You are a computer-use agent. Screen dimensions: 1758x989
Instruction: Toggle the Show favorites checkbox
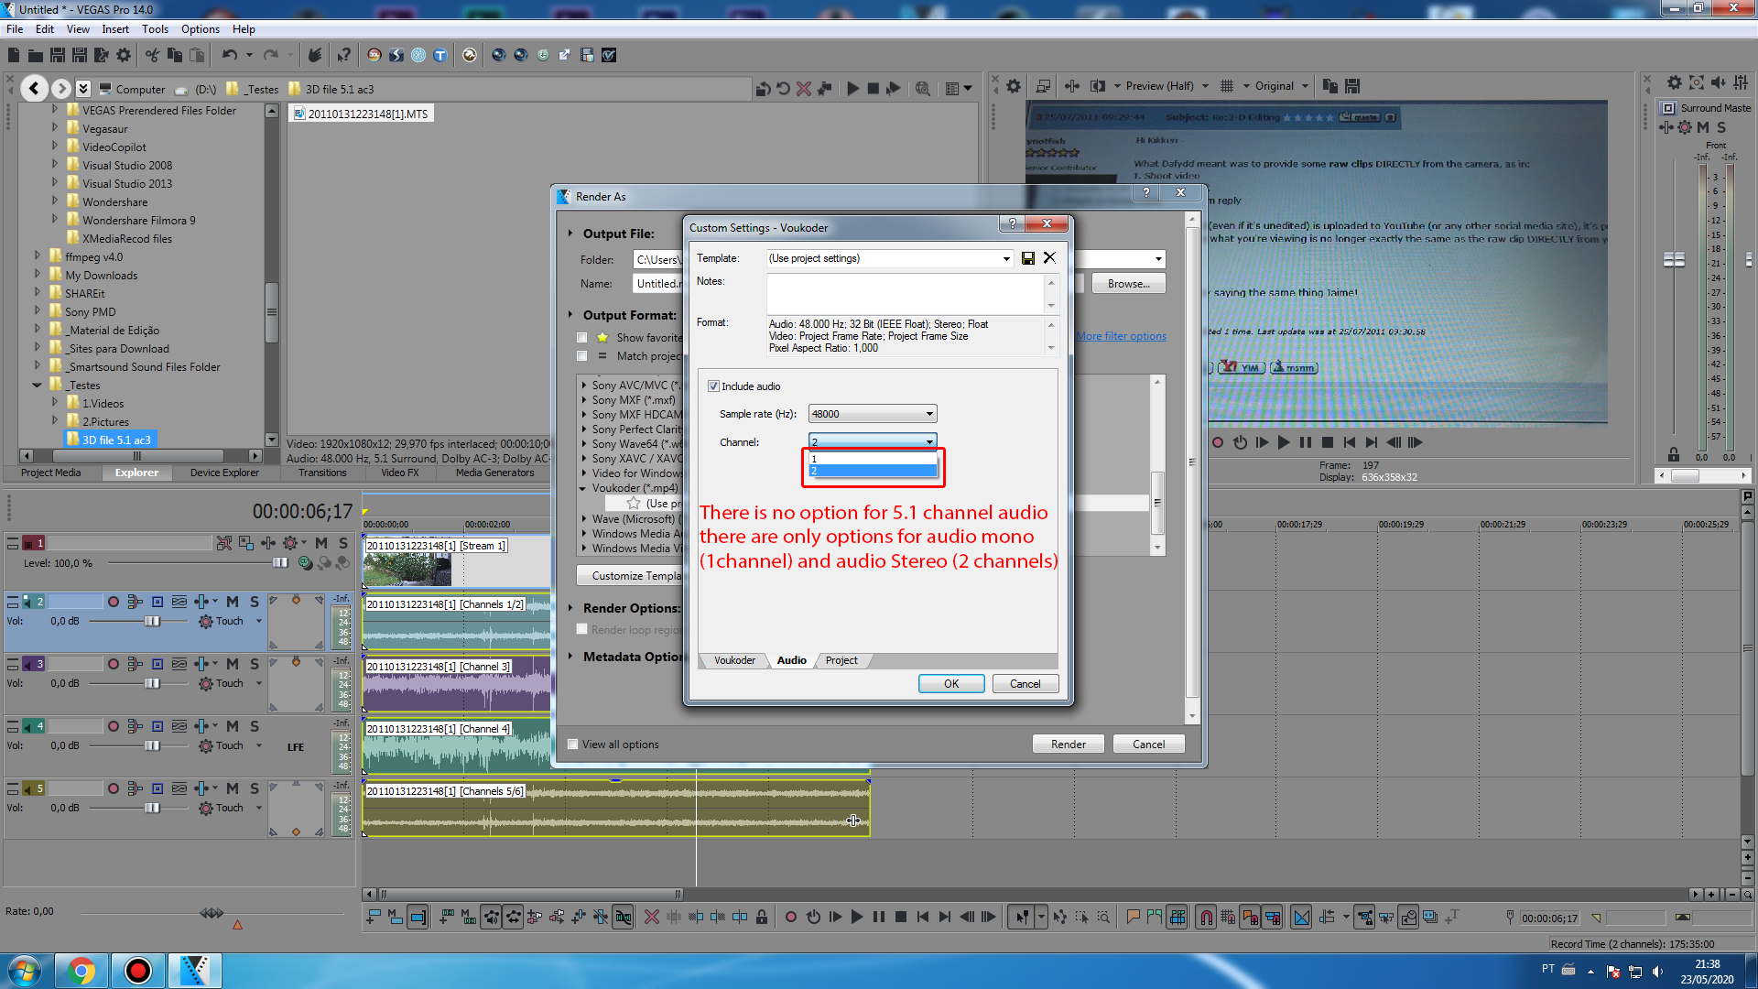coord(581,338)
